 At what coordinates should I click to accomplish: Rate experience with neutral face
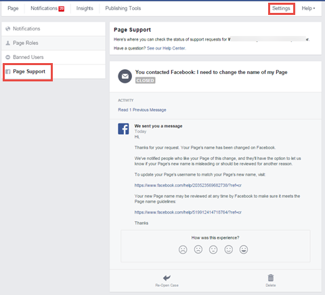coord(213,250)
